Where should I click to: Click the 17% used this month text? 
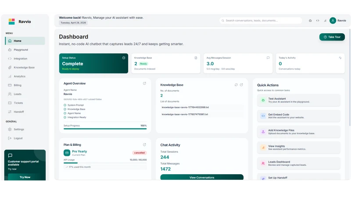[80, 167]
